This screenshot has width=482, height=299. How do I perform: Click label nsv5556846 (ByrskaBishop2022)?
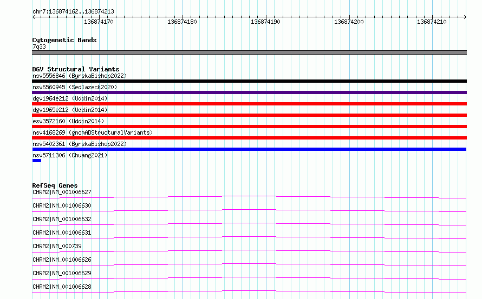click(x=80, y=76)
